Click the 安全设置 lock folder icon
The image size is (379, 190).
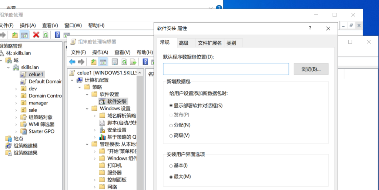(x=102, y=130)
